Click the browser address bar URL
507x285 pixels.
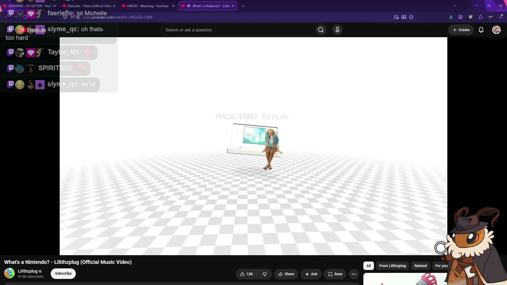[x=118, y=17]
